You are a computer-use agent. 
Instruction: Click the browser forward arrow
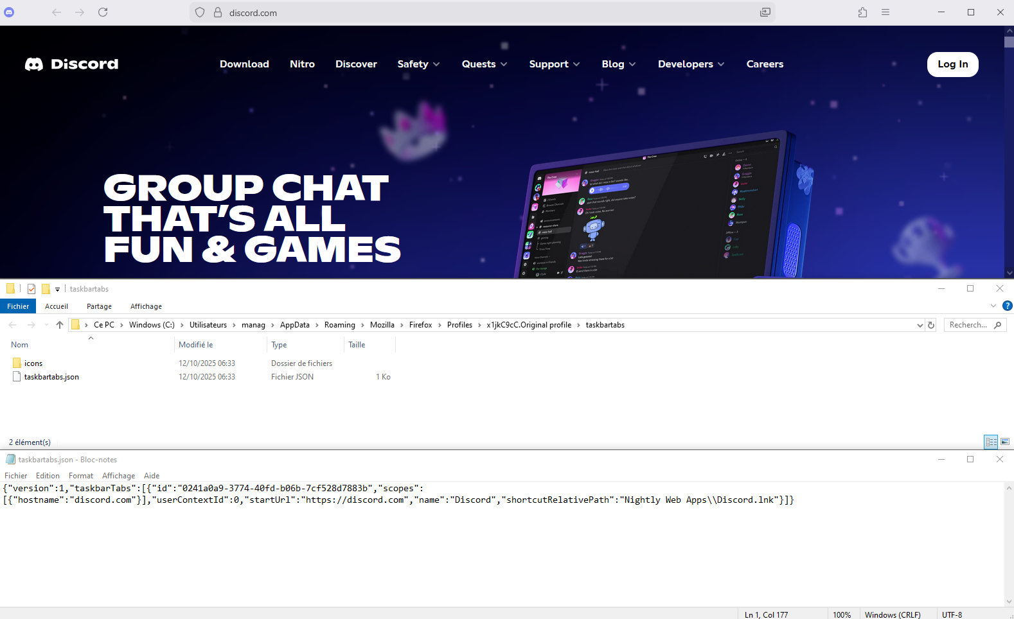(80, 12)
